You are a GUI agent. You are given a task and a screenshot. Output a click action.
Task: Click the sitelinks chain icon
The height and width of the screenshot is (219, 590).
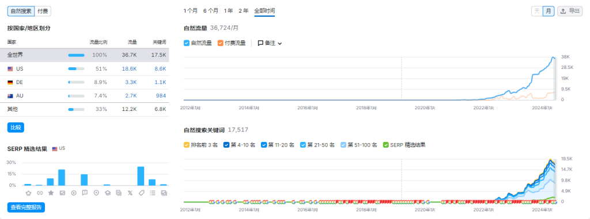[40, 193]
